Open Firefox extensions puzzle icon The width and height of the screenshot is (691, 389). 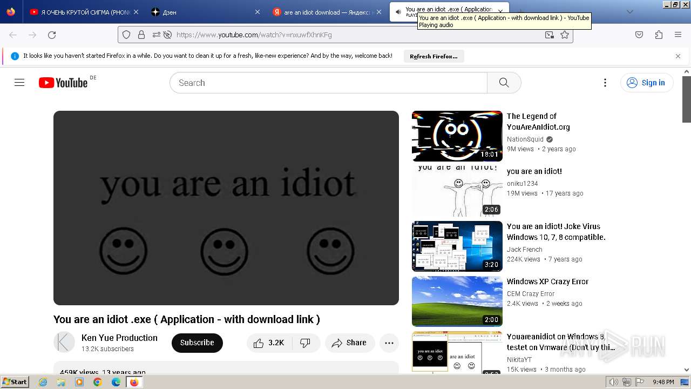point(659,35)
